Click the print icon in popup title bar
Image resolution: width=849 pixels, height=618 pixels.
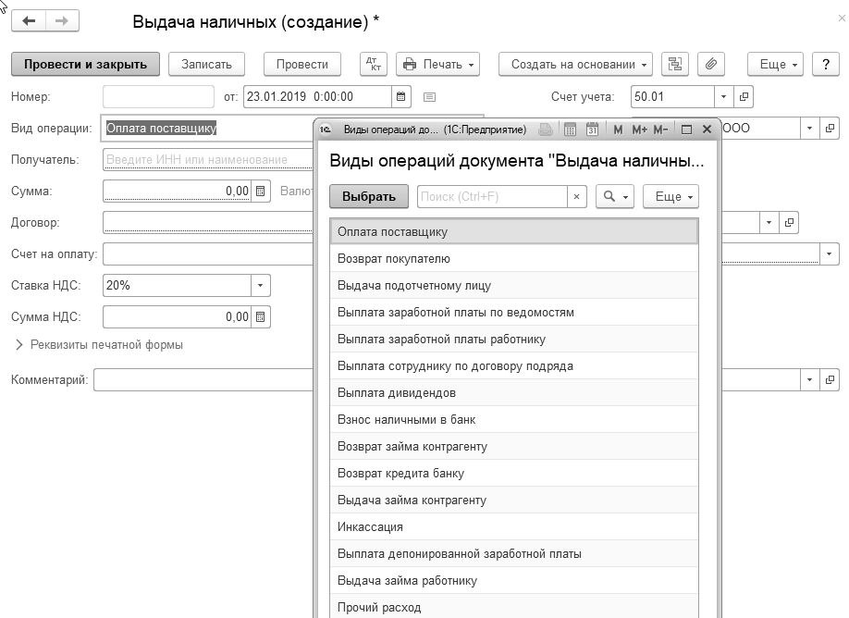[x=546, y=130]
